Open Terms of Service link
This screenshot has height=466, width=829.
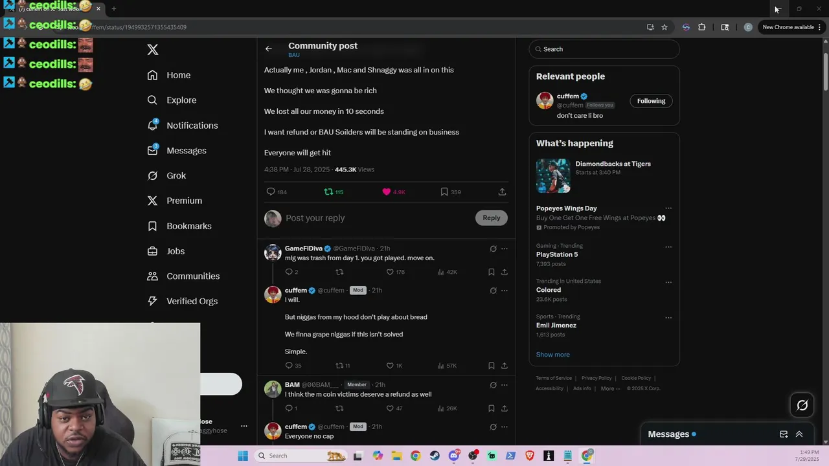pyautogui.click(x=554, y=378)
